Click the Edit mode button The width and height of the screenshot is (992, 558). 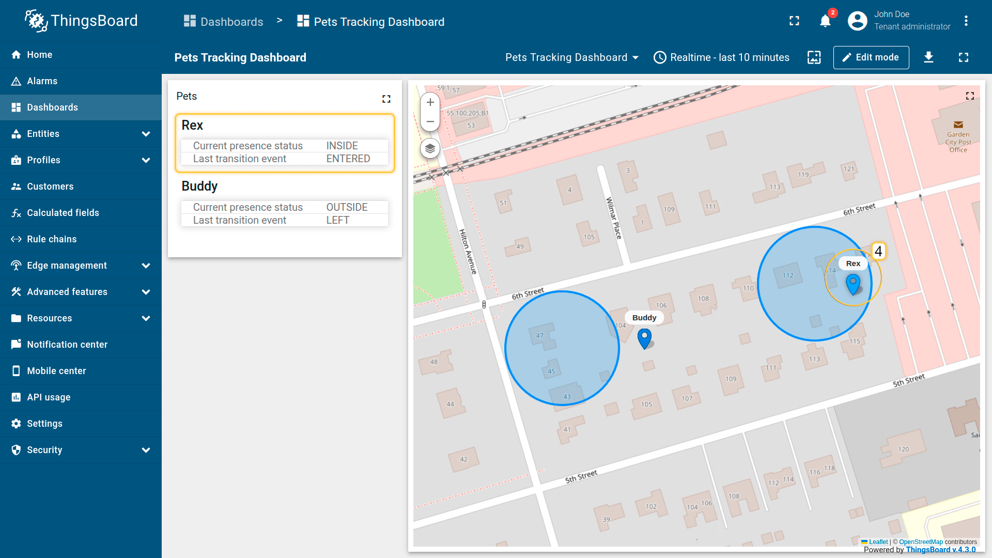pyautogui.click(x=871, y=57)
